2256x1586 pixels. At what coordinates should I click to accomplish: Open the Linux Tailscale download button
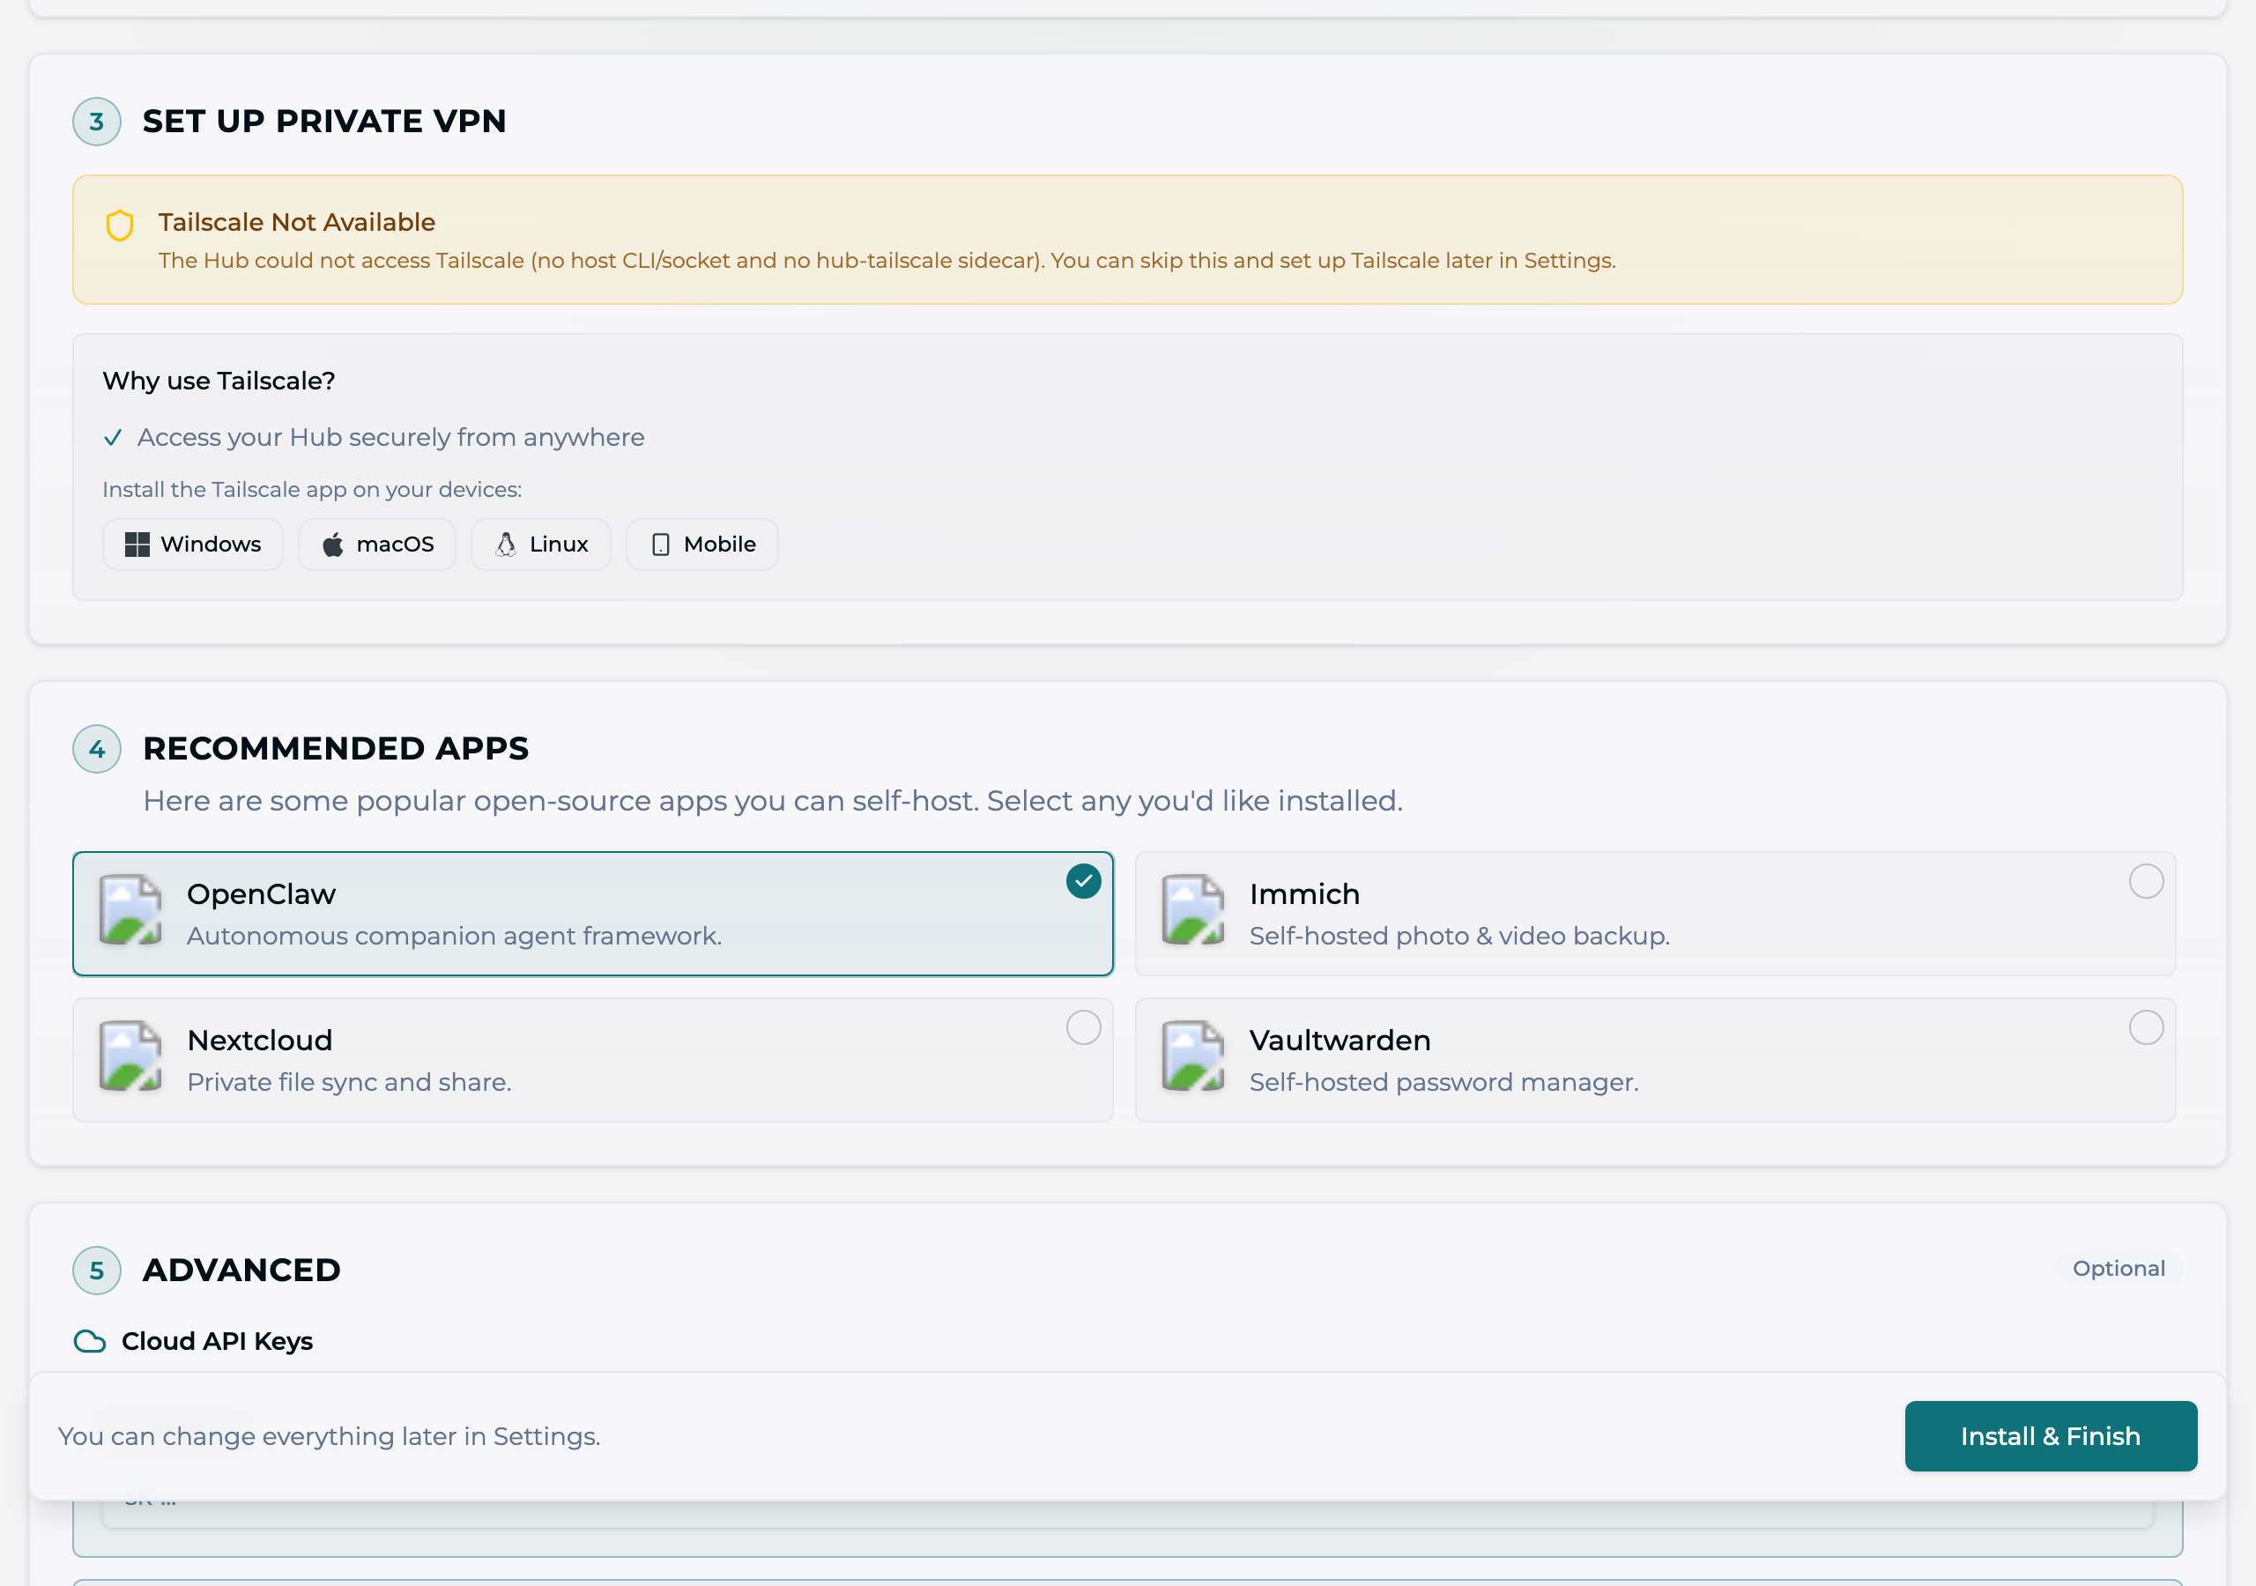click(541, 545)
